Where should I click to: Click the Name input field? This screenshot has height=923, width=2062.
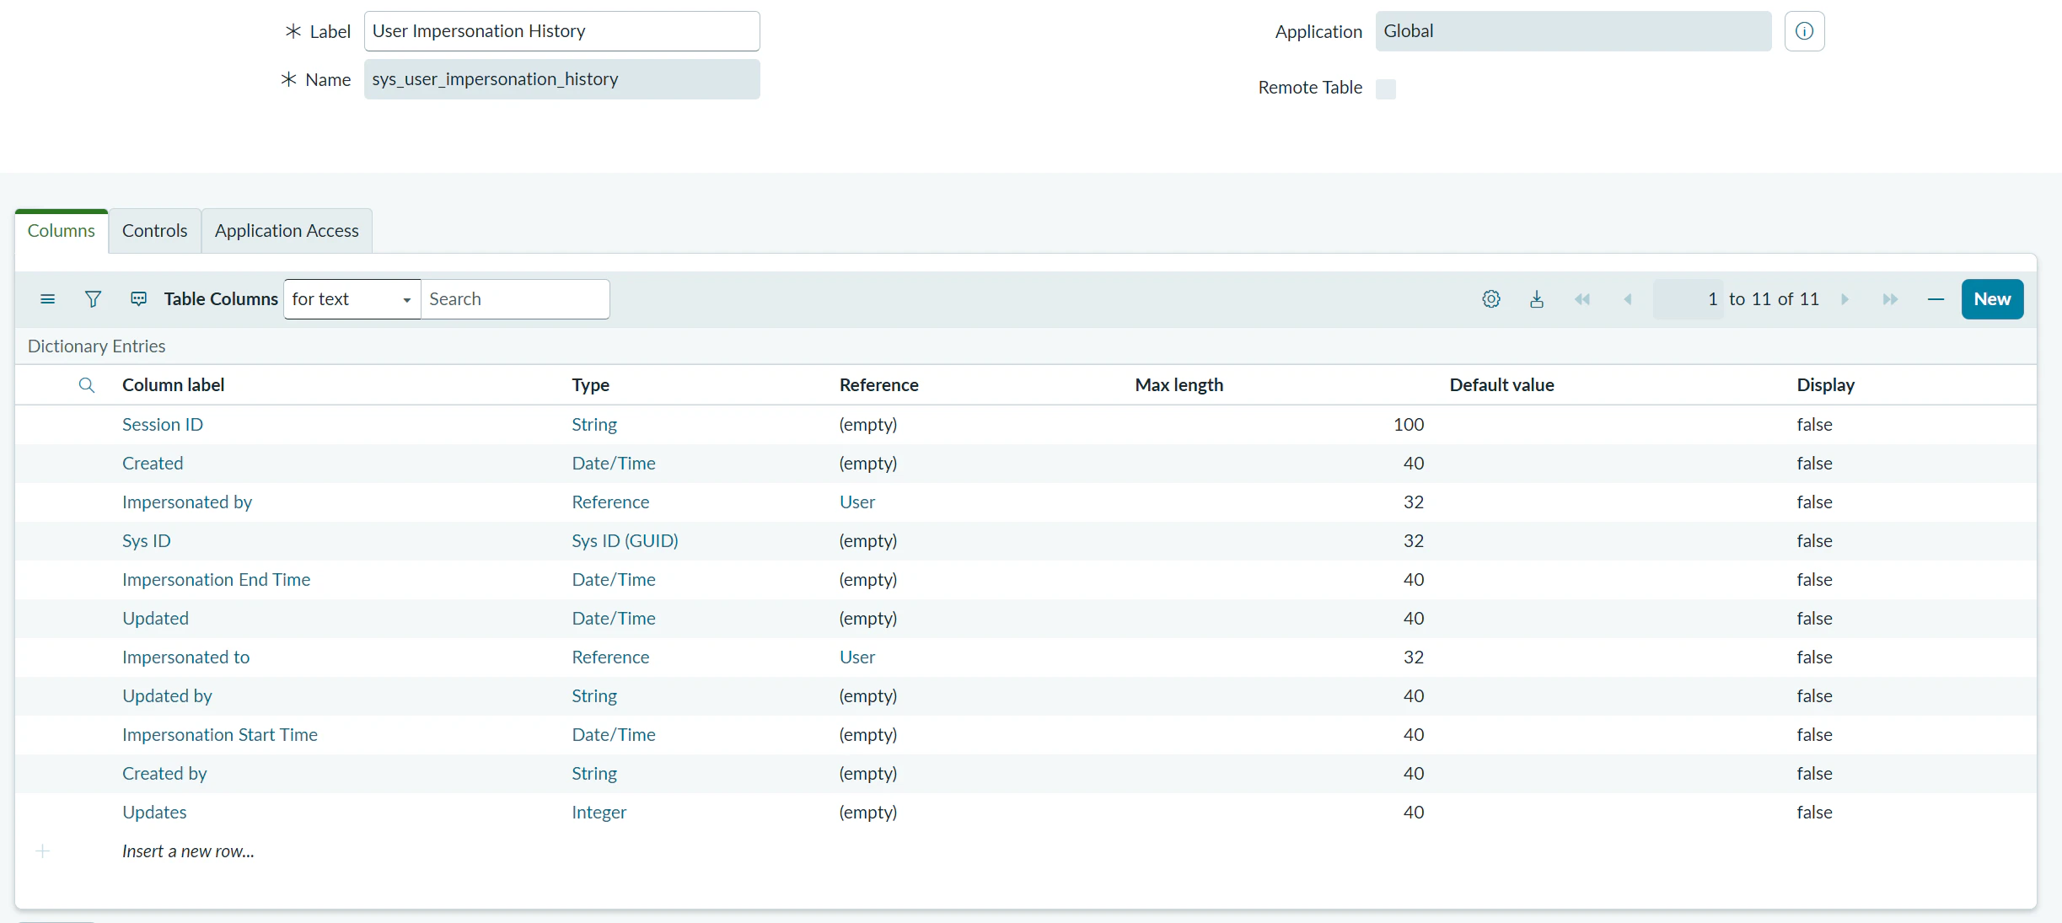point(562,79)
